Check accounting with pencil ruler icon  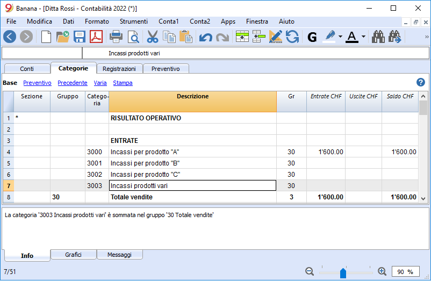pos(276,37)
